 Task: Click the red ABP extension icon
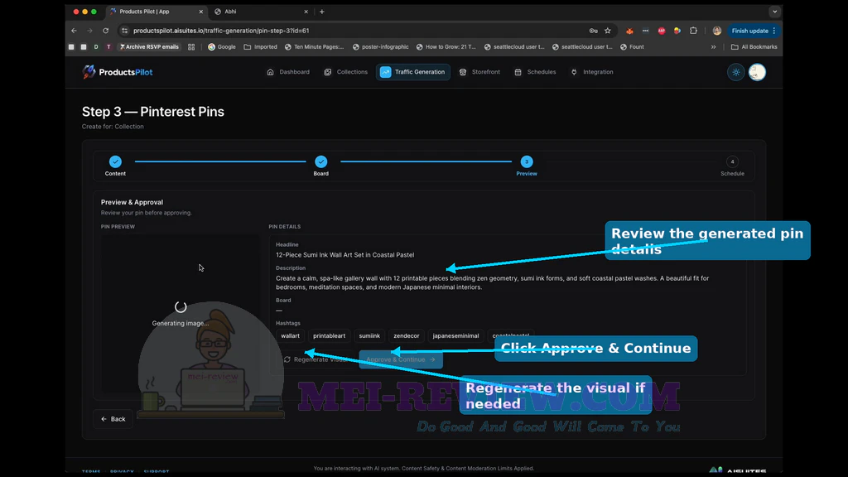tap(662, 31)
